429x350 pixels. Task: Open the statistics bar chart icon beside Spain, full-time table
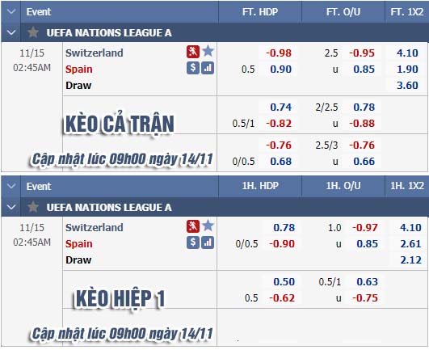pos(208,68)
